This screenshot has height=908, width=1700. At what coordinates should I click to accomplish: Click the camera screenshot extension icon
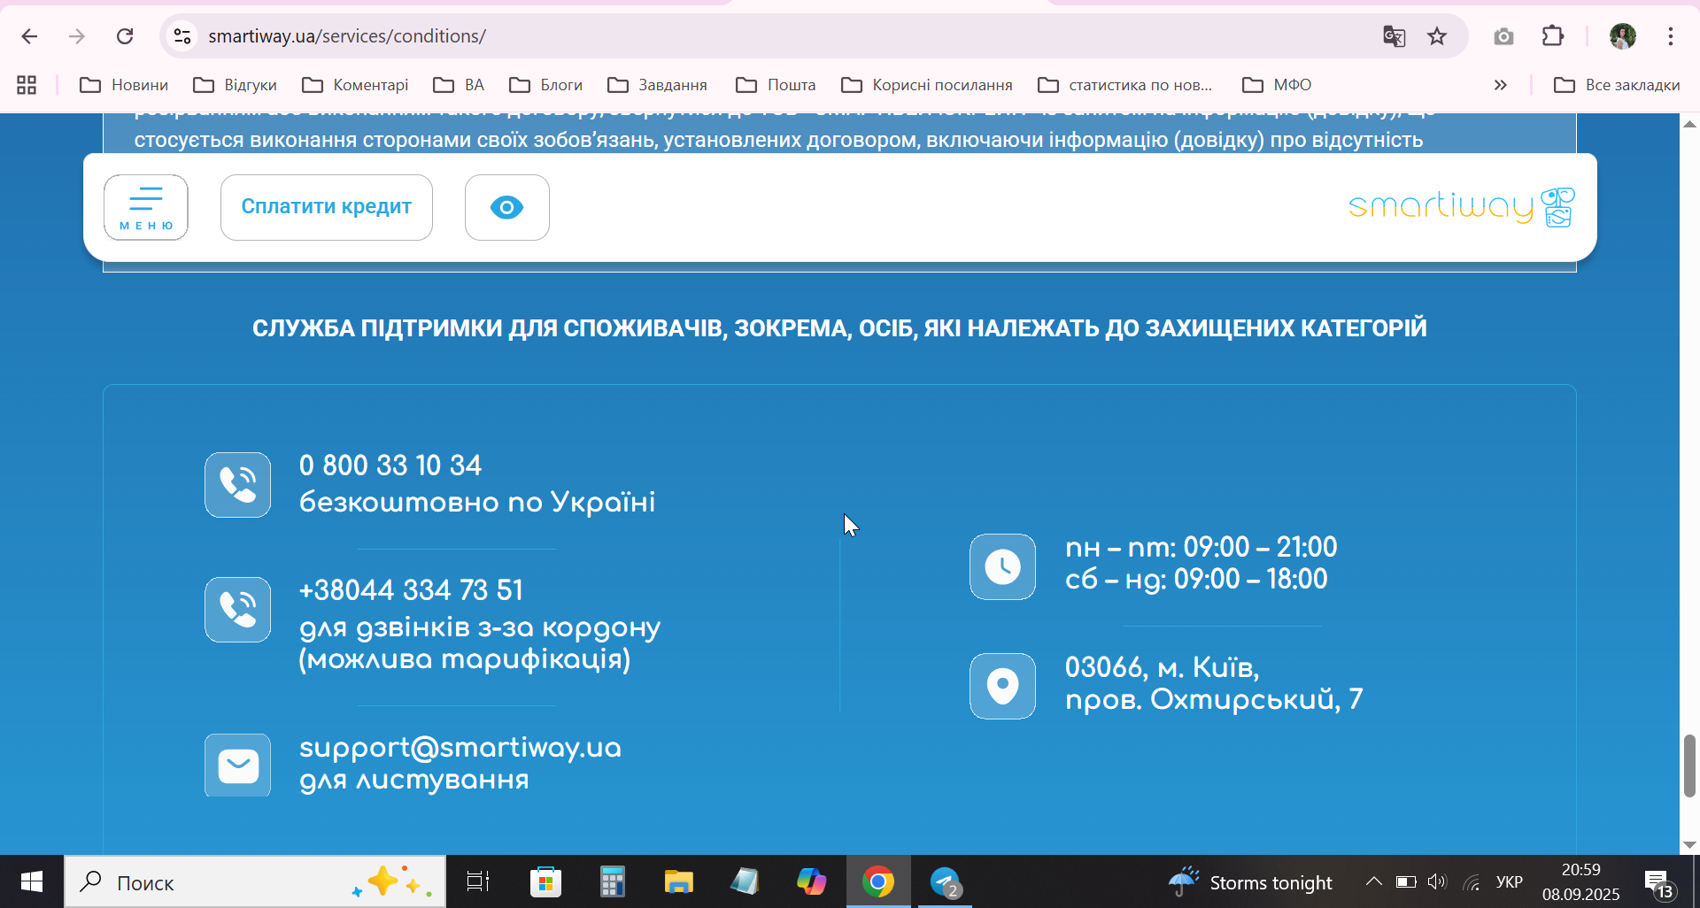coord(1503,36)
